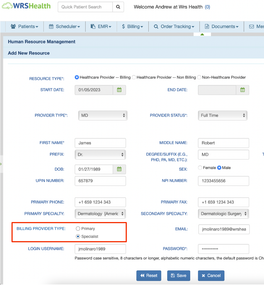Screen dimensions: 264x285
Task: Open the Billing menu
Action: pyautogui.click(x=132, y=26)
